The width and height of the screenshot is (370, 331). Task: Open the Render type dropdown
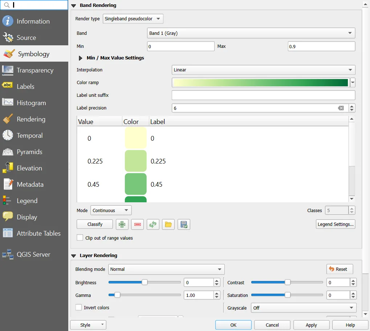133,18
